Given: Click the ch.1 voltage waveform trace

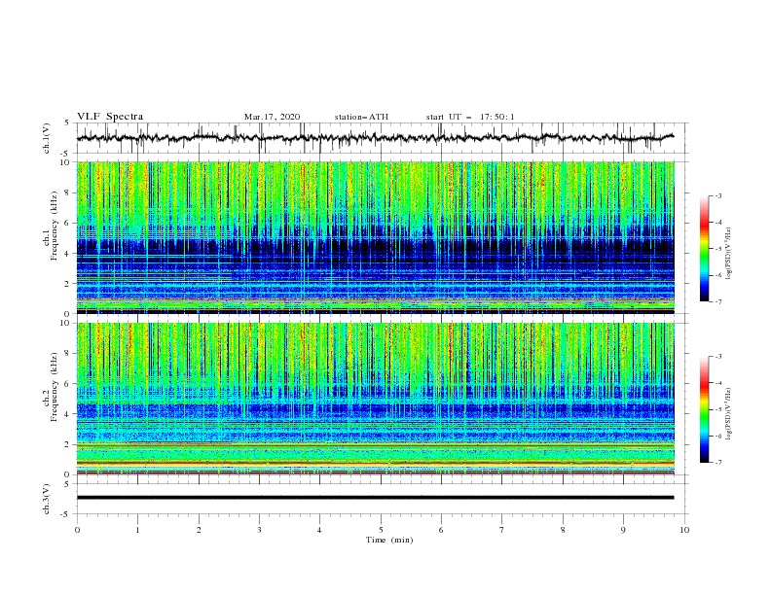Looking at the screenshot, I should [375, 138].
